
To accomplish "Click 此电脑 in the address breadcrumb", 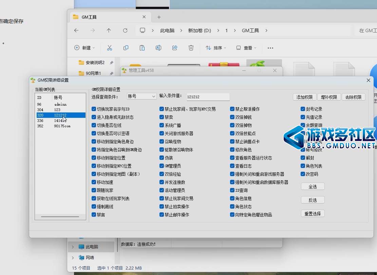I will coord(167,30).
